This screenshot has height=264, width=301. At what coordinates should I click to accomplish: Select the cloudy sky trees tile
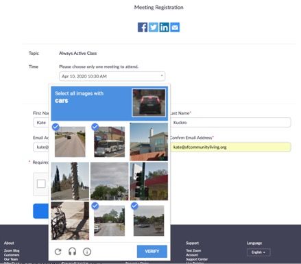point(109,181)
